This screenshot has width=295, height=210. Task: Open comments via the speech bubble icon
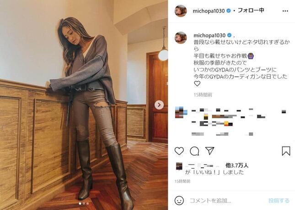[x=194, y=151]
